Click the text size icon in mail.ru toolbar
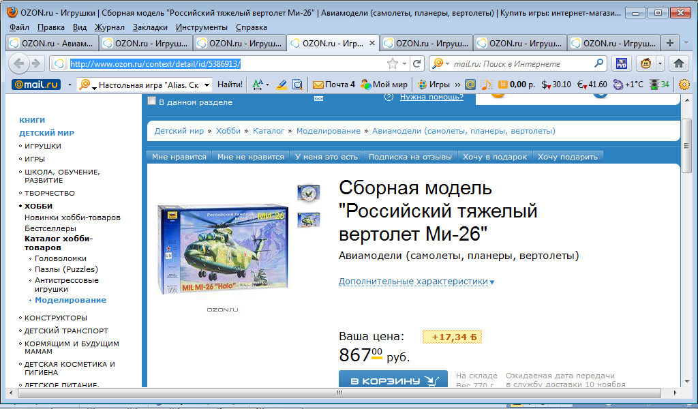This screenshot has height=409, width=698. tap(257, 84)
